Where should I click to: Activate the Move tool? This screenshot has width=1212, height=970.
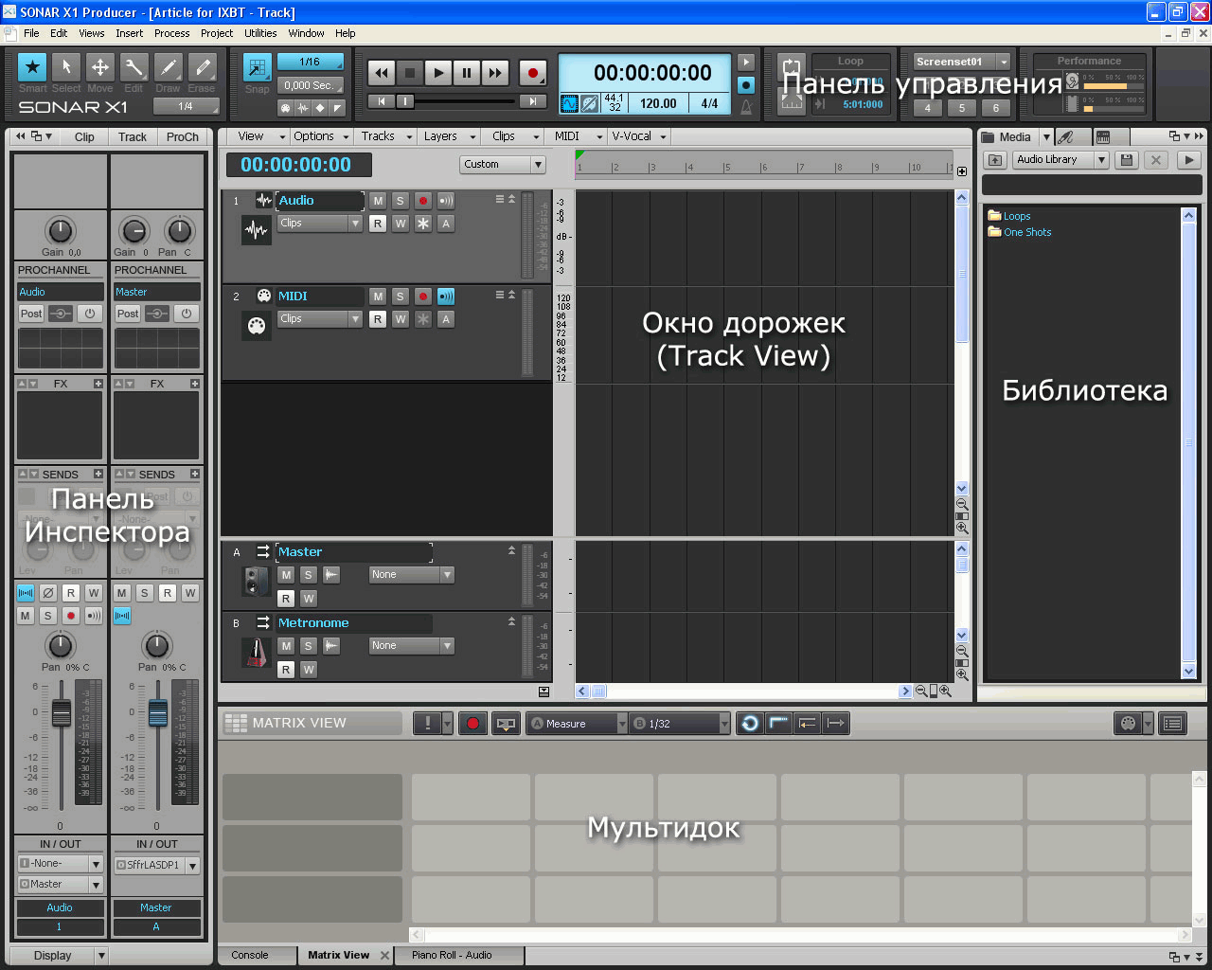coord(100,67)
